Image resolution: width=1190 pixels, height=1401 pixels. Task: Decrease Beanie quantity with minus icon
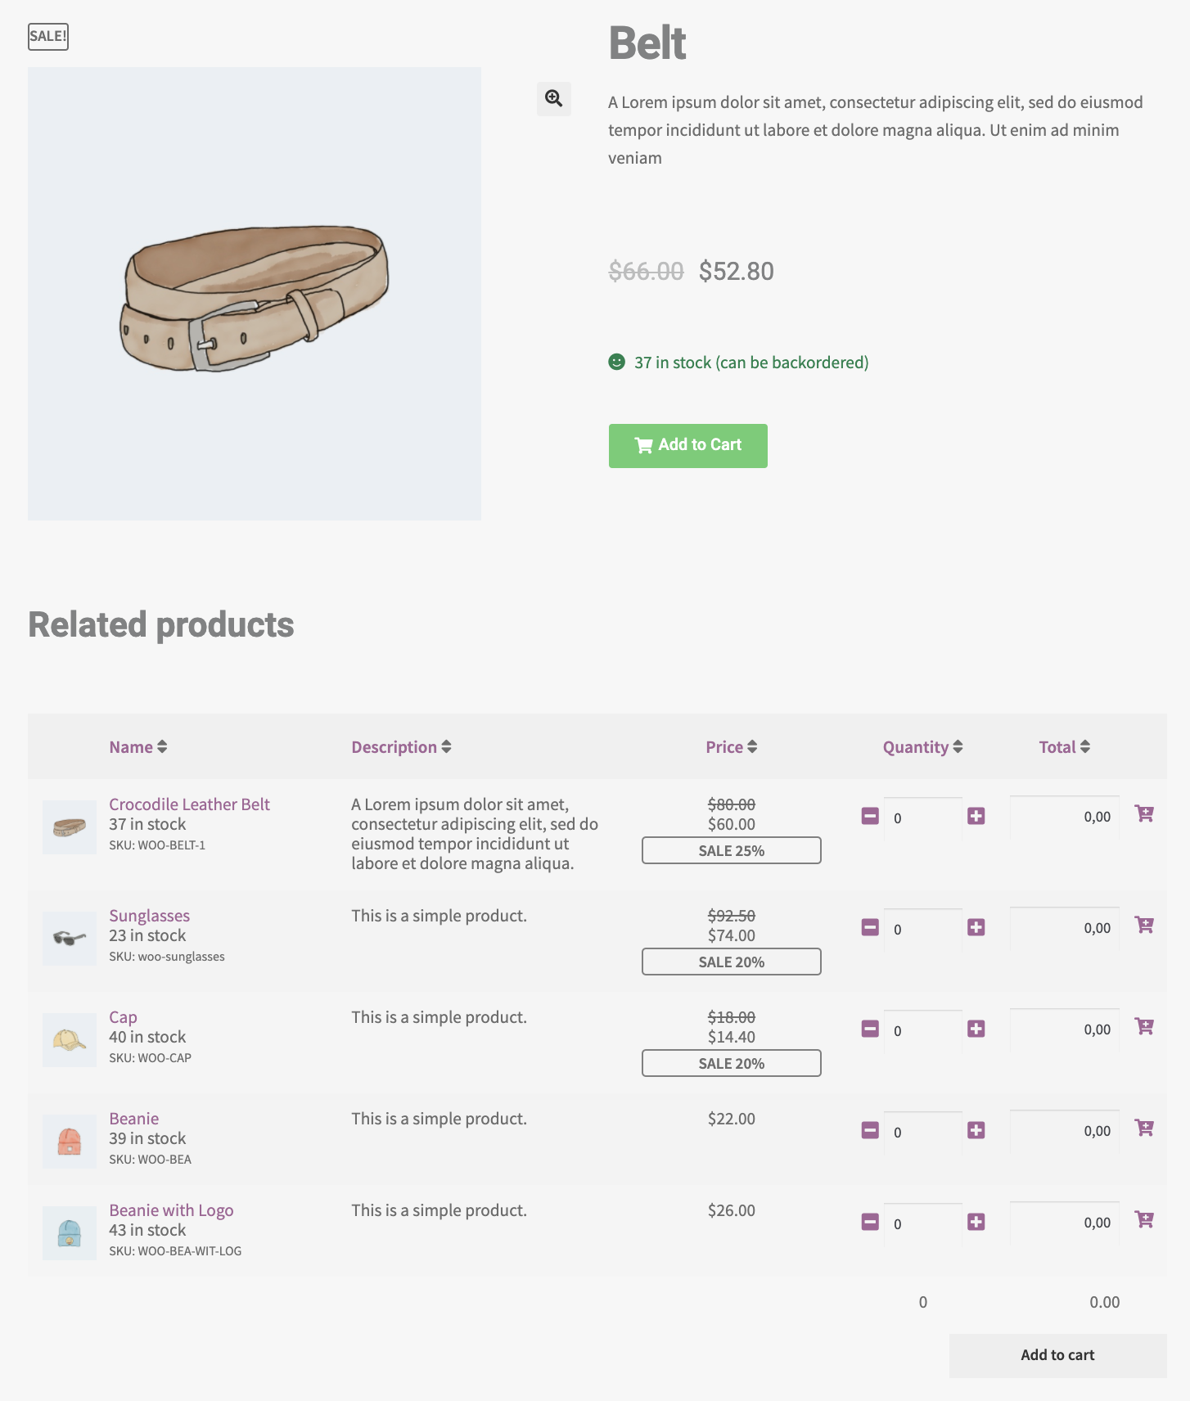coord(870,1130)
